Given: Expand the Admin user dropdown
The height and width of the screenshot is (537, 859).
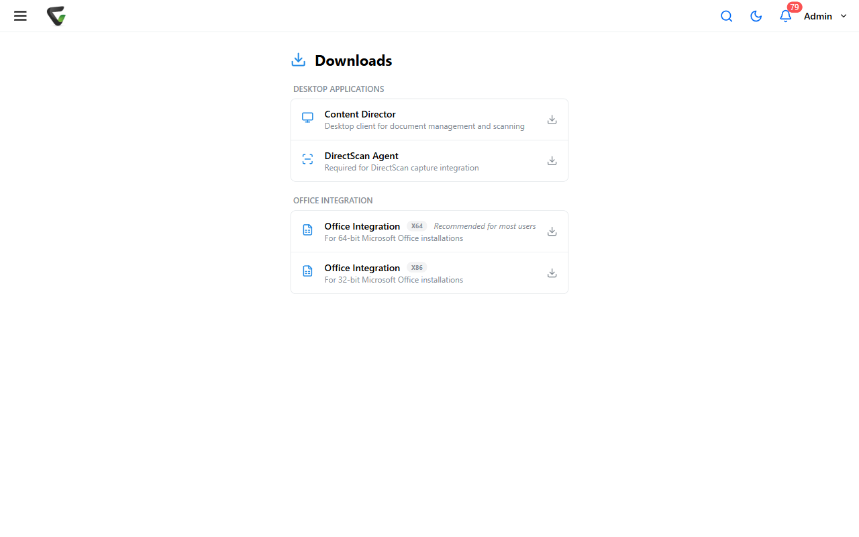Looking at the screenshot, I should [825, 16].
